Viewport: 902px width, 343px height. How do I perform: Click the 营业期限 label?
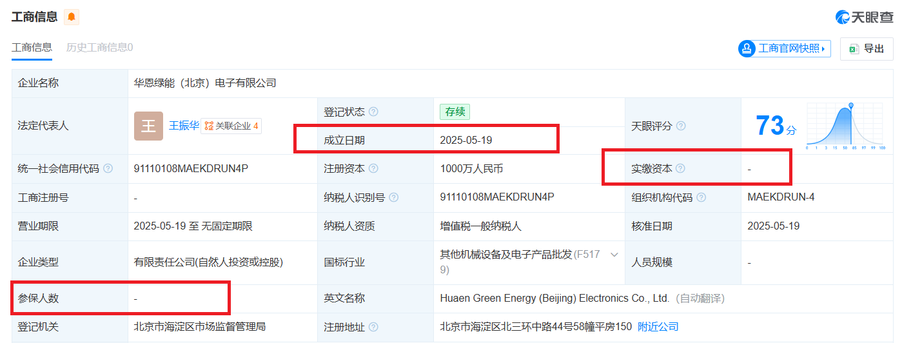38,226
